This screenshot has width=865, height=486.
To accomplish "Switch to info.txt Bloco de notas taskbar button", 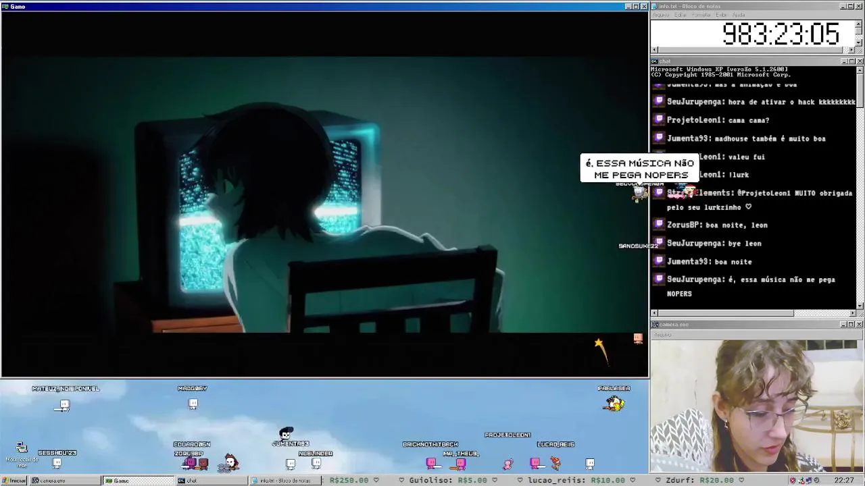I will 285,481.
